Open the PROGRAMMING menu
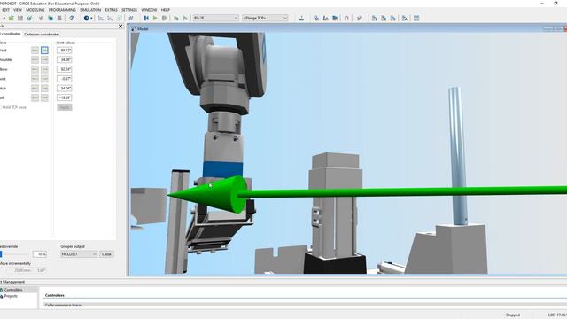567x319 pixels. point(62,10)
